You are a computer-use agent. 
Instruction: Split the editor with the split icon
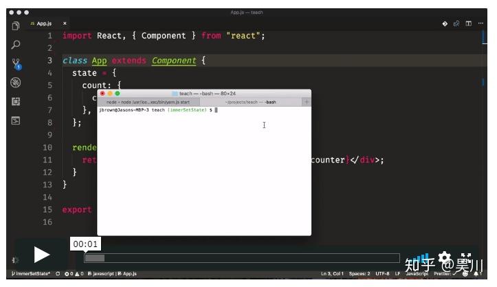click(469, 23)
